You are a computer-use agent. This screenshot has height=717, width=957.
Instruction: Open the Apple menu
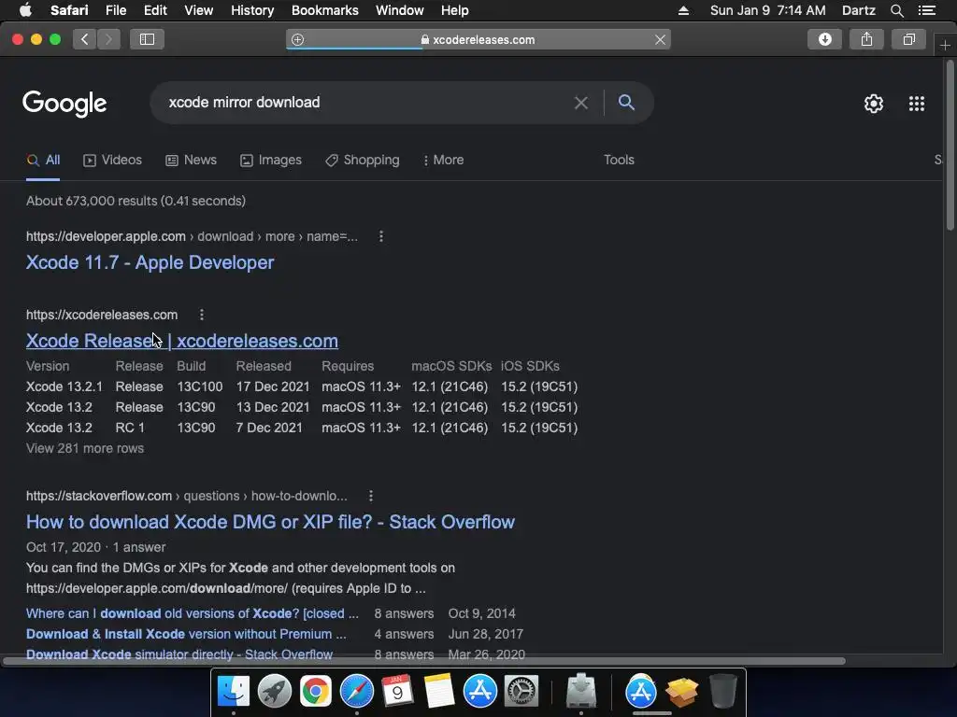click(x=25, y=10)
